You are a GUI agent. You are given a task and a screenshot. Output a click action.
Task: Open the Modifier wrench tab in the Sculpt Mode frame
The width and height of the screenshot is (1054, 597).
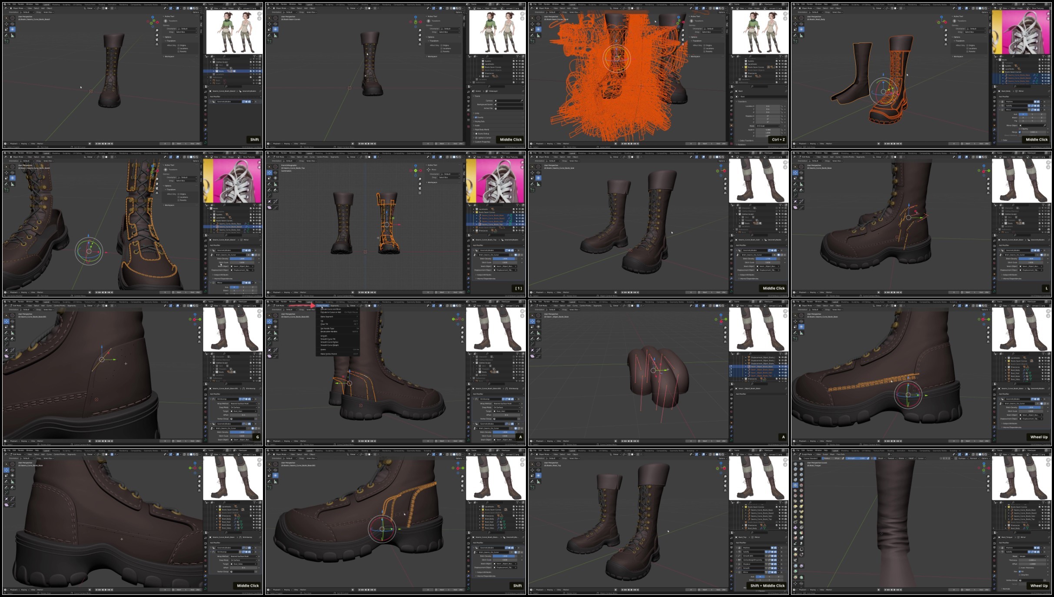click(994, 576)
